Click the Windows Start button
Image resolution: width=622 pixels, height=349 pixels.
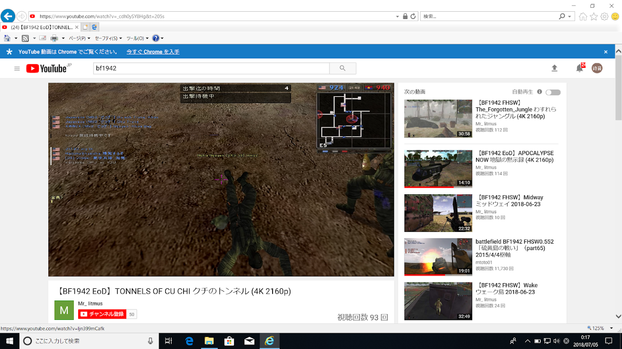coord(10,341)
